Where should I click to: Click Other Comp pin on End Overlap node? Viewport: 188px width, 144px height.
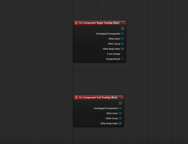pyautogui.click(x=120, y=118)
